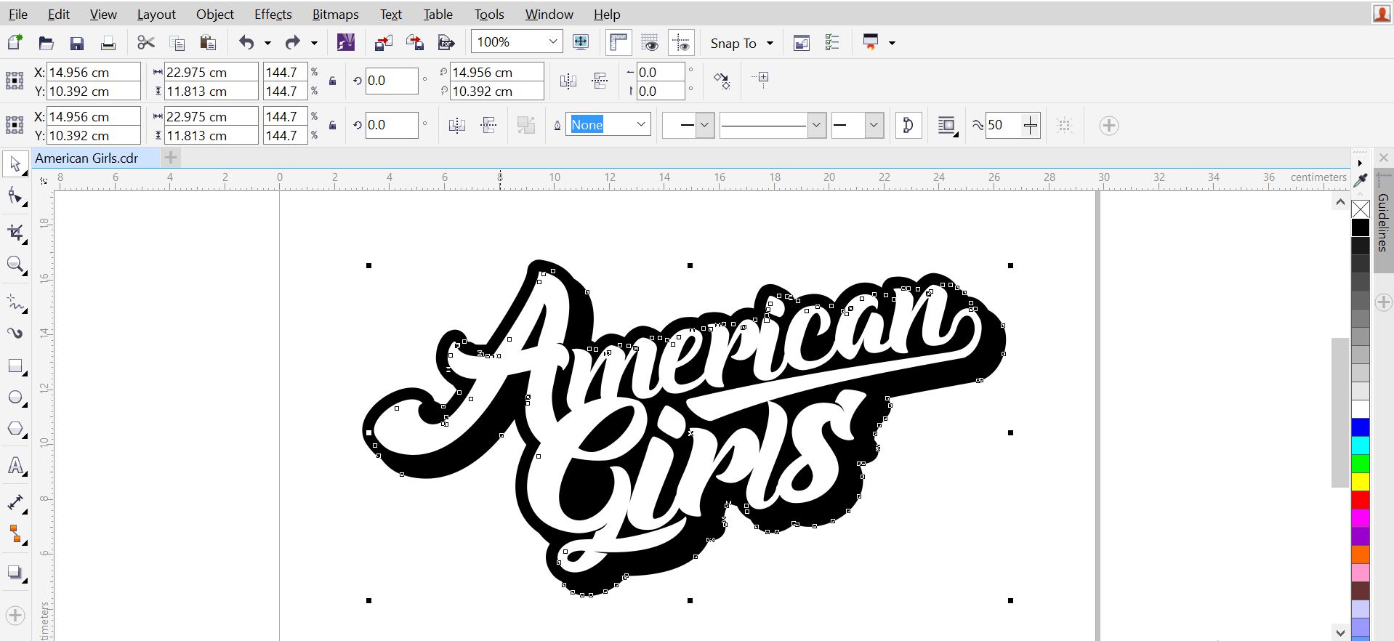Viewport: 1394px width, 641px height.
Task: Open the 100% zoom level dropdown
Action: click(x=552, y=42)
